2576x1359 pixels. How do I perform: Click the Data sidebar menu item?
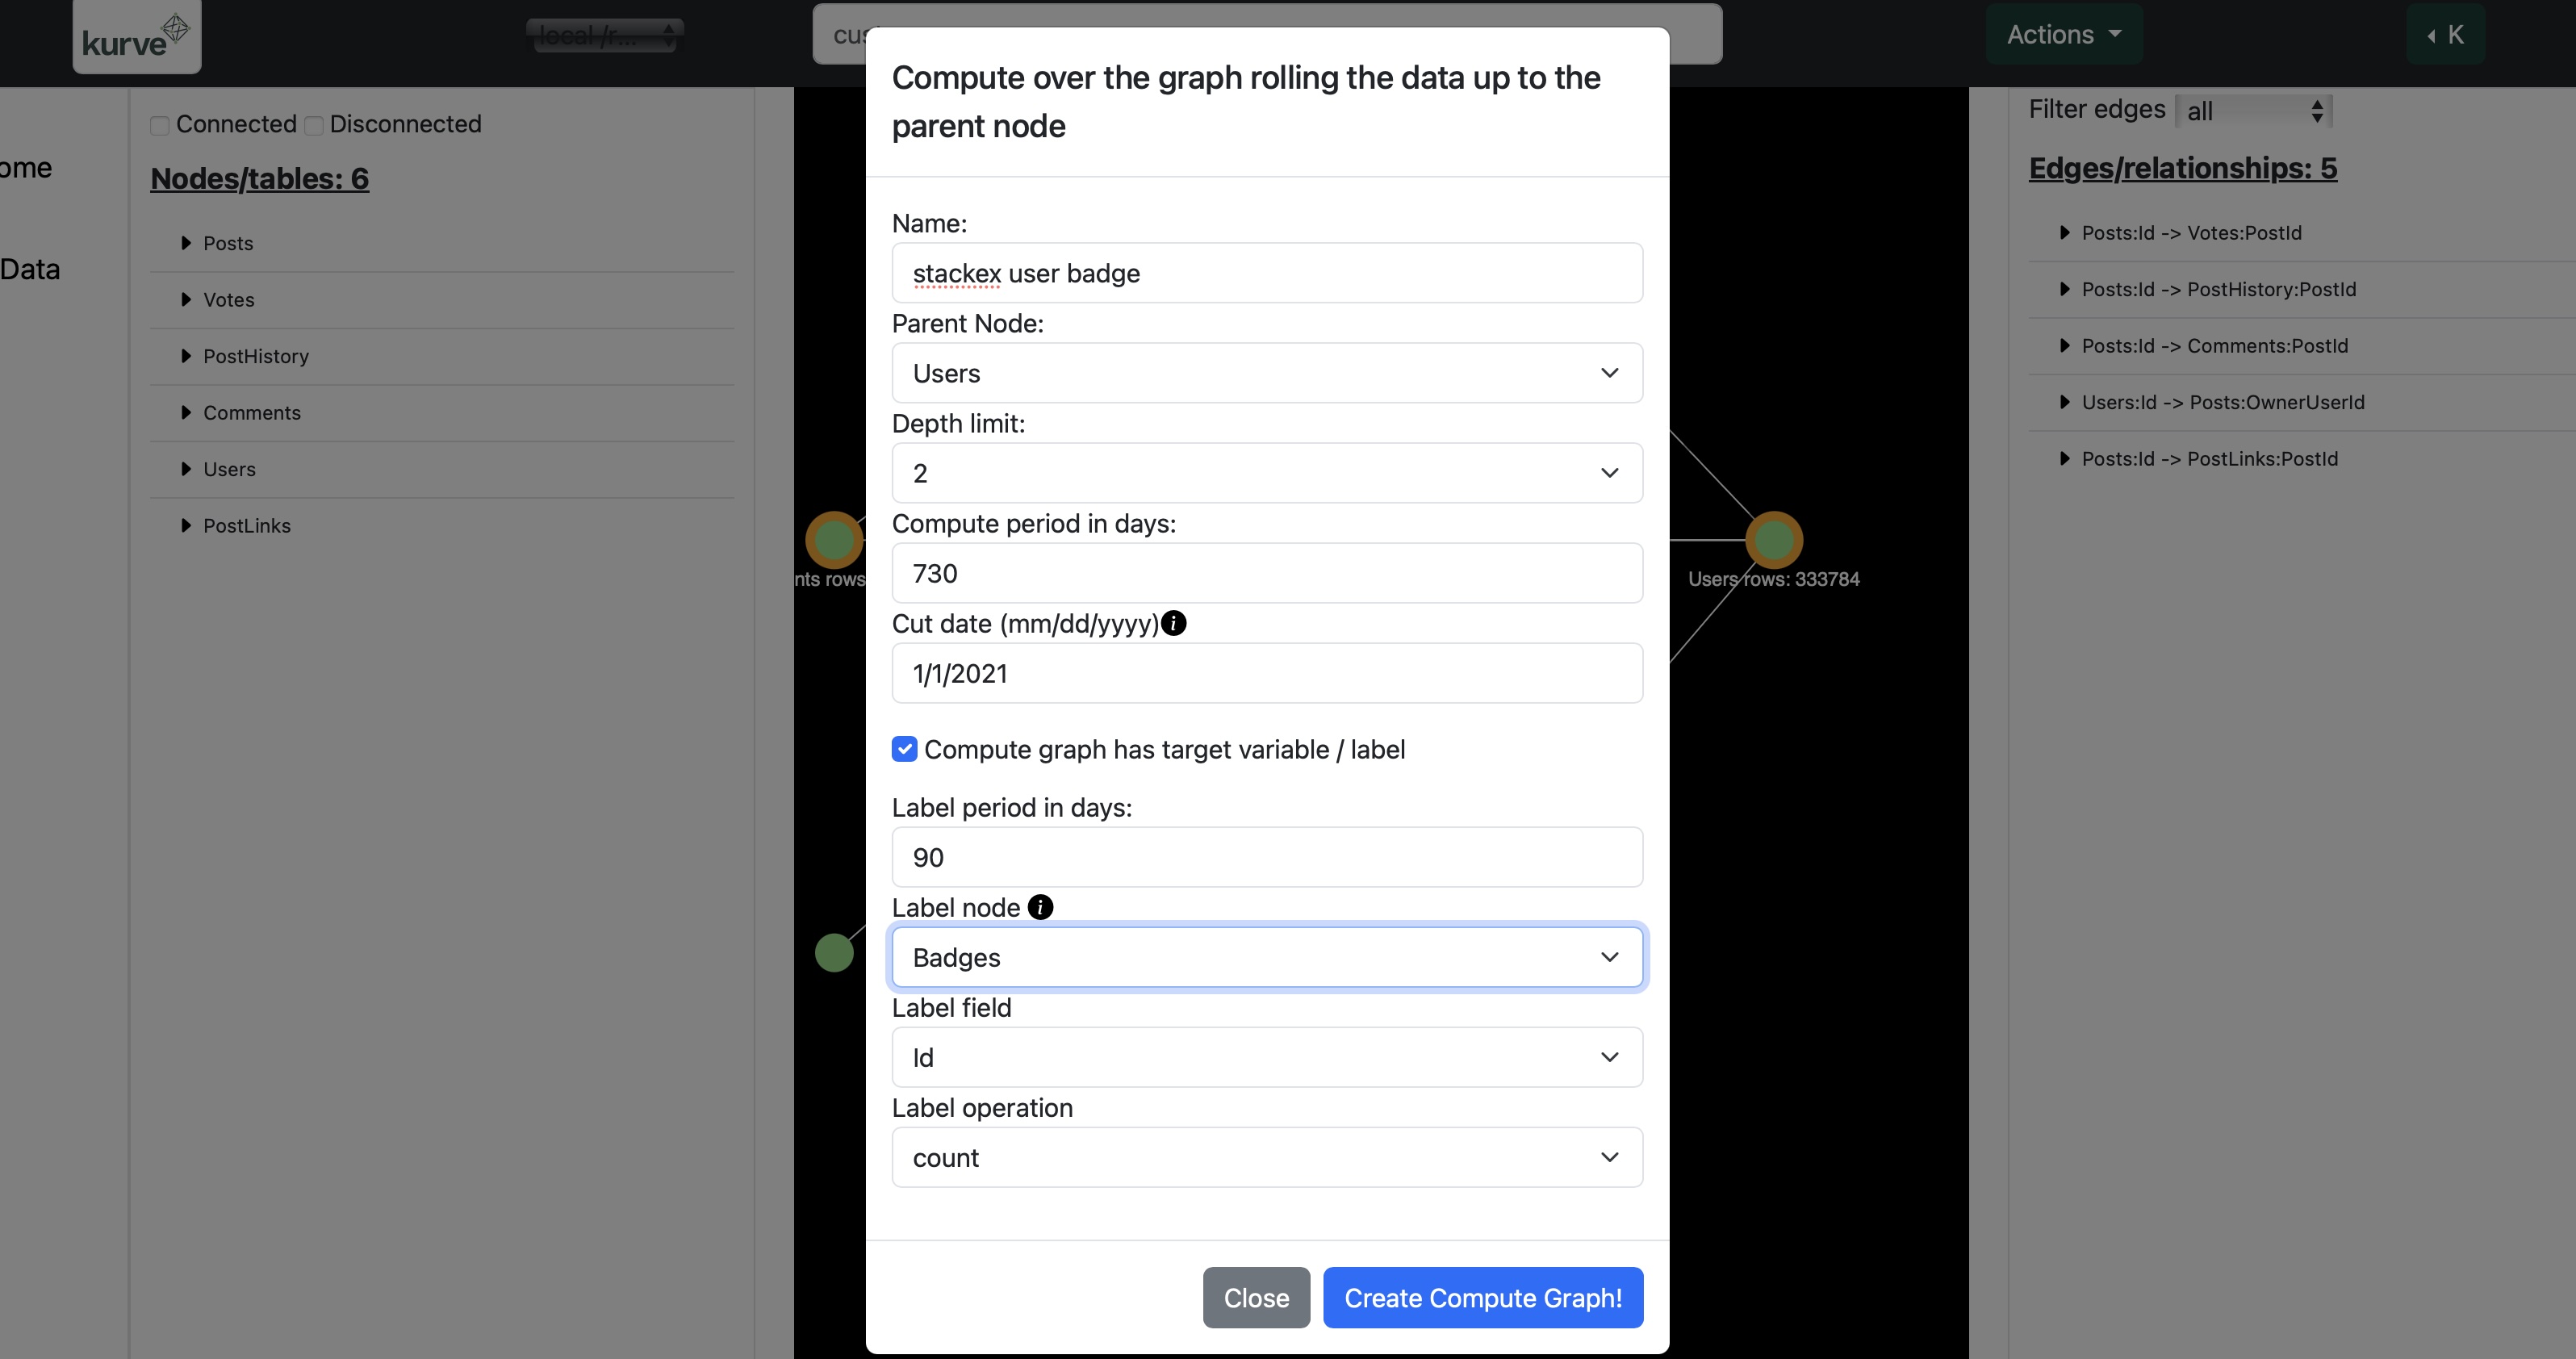(30, 269)
